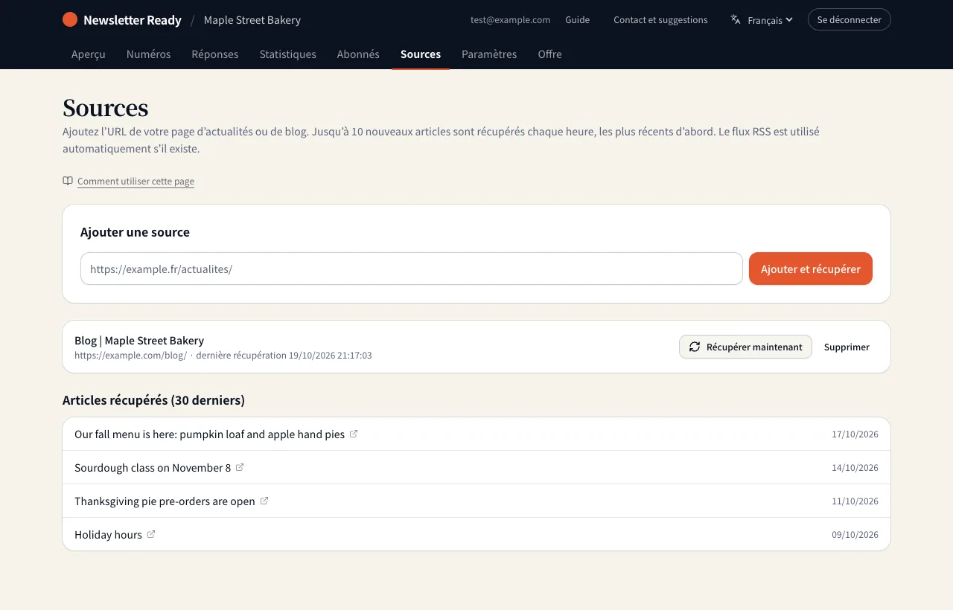Open article Thanksgiving pie pre-orders are open
The height and width of the screenshot is (610, 953).
pos(165,501)
